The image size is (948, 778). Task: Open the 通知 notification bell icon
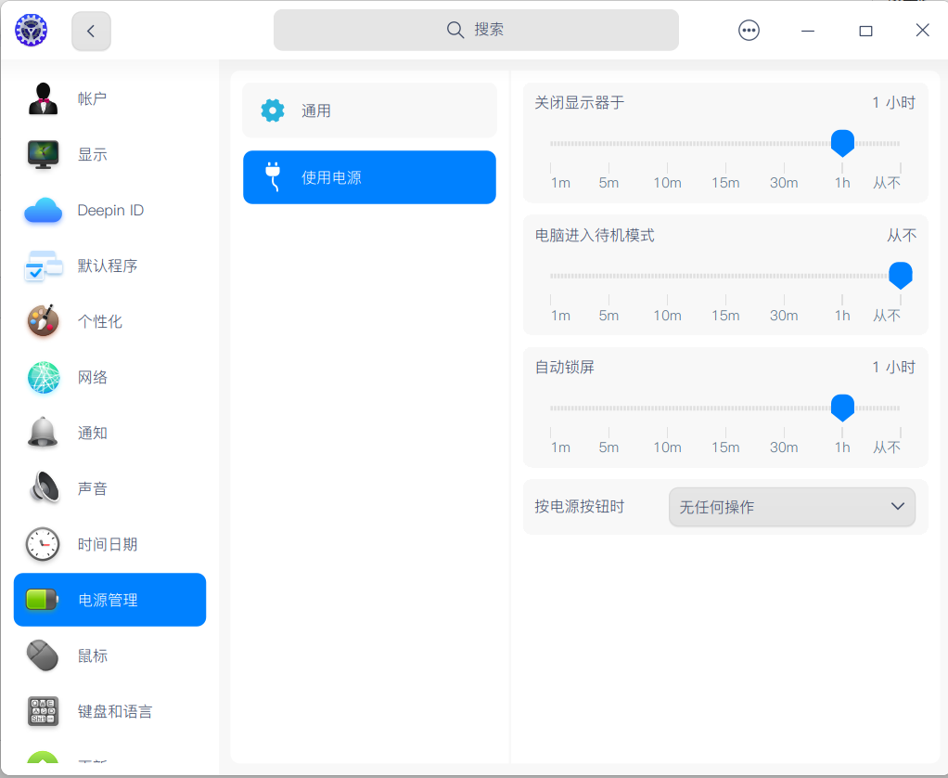41,433
